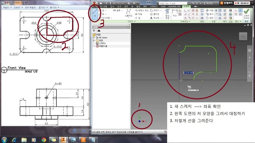This screenshot has height=143, width=255.
Task: Open the Fillet tool dropdown arrow
Action: click(161, 10)
